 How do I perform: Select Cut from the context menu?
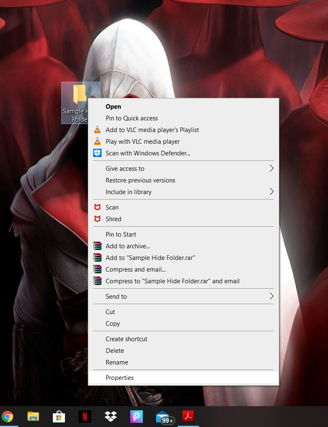click(x=184, y=312)
